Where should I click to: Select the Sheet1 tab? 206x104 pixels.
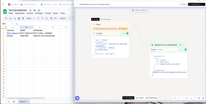pyautogui.click(x=24, y=102)
